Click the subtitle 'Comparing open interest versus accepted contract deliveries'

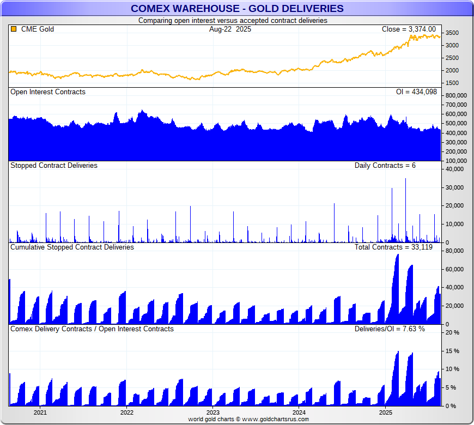point(233,21)
